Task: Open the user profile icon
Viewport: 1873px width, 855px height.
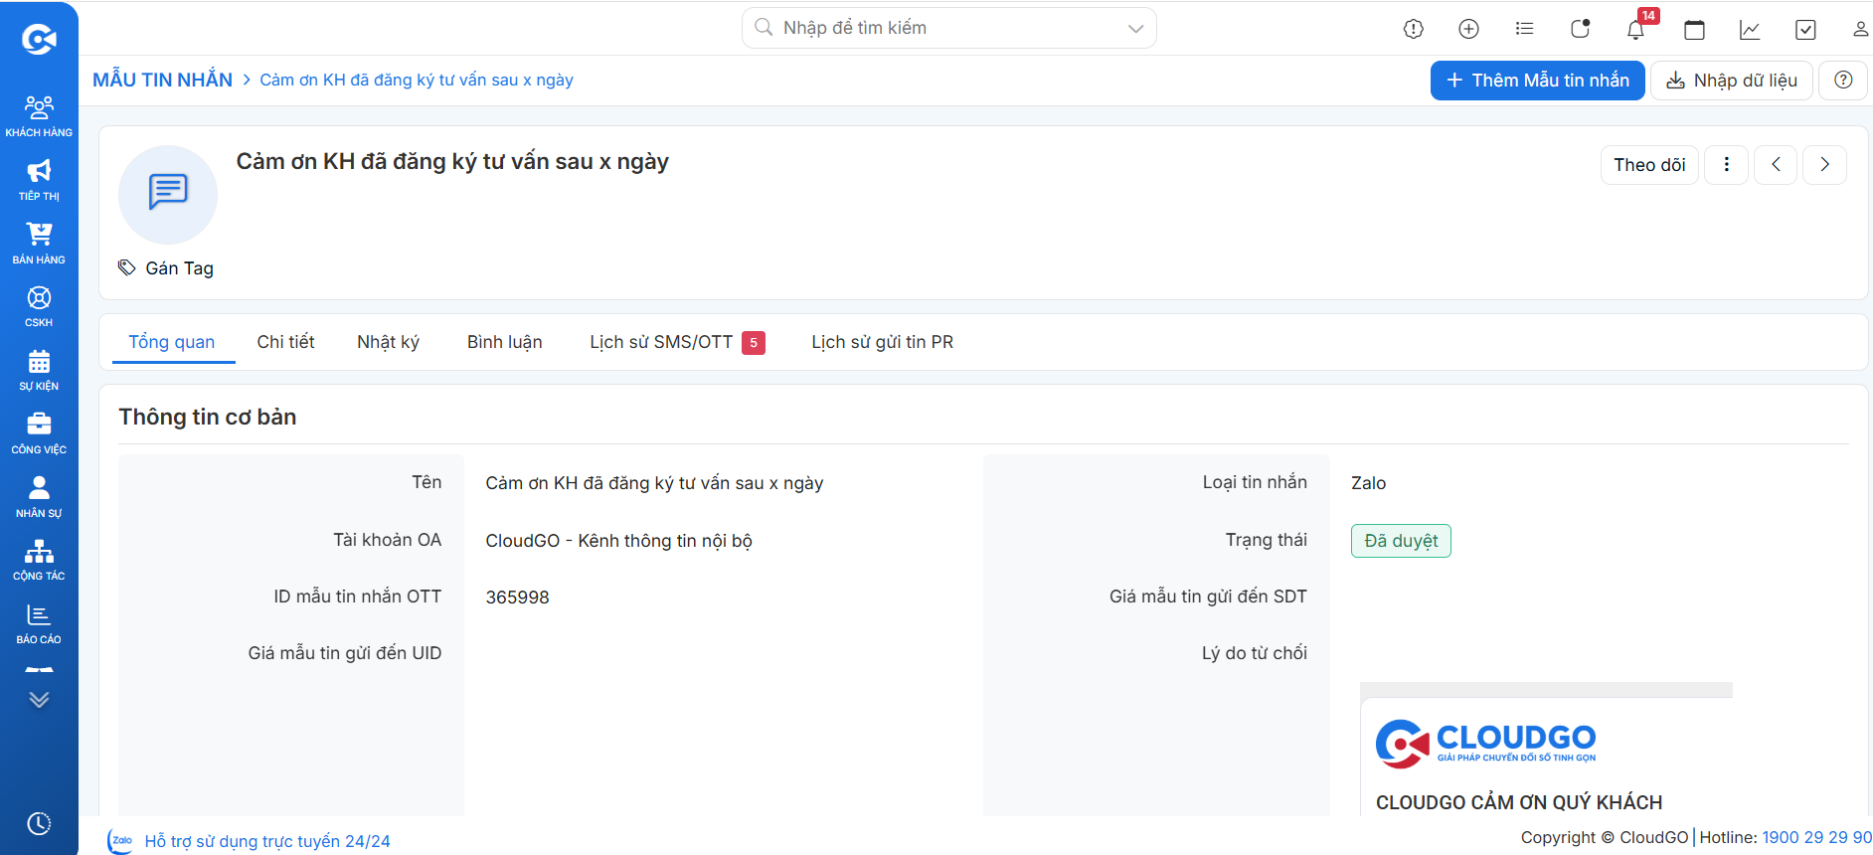Action: (1860, 29)
